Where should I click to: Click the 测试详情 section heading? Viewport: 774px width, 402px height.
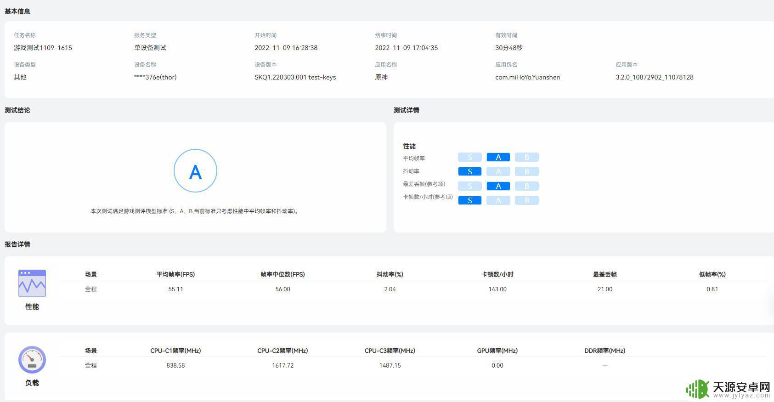click(x=407, y=110)
